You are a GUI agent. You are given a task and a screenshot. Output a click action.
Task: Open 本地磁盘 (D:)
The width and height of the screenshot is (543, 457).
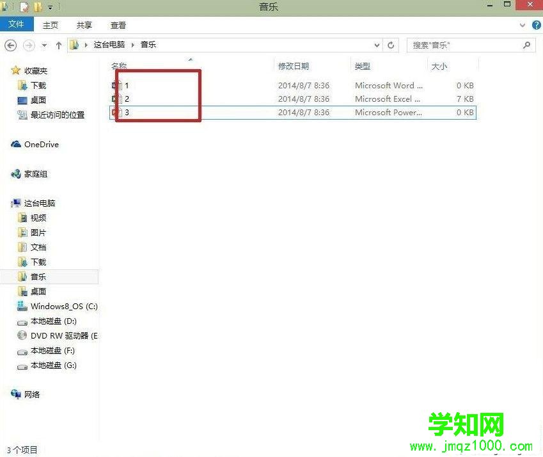[53, 321]
